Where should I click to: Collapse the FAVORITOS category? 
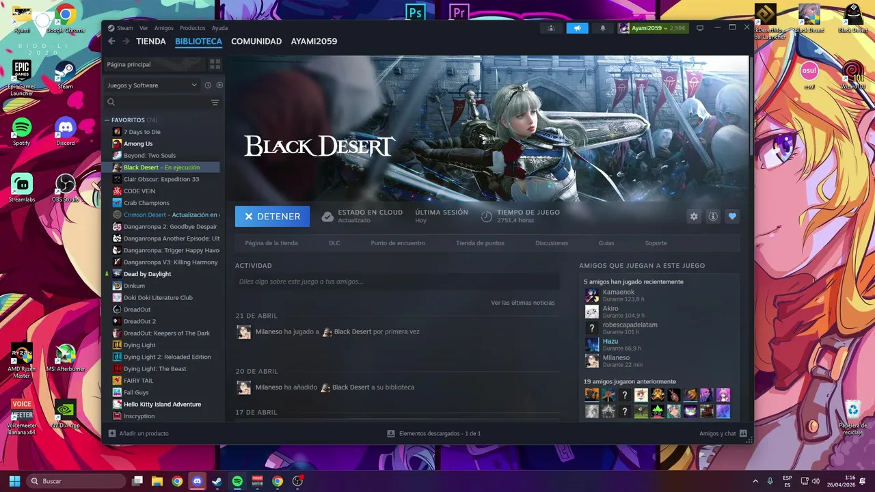[x=107, y=120]
